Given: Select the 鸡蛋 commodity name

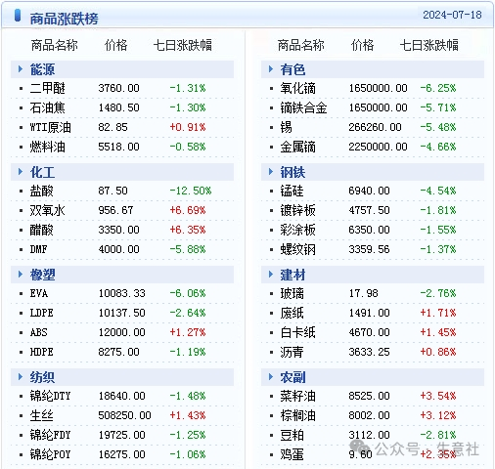Looking at the screenshot, I should coord(292,454).
